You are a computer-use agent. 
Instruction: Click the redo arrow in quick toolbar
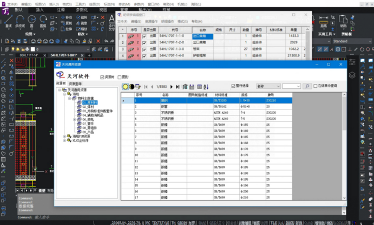click(112, 41)
